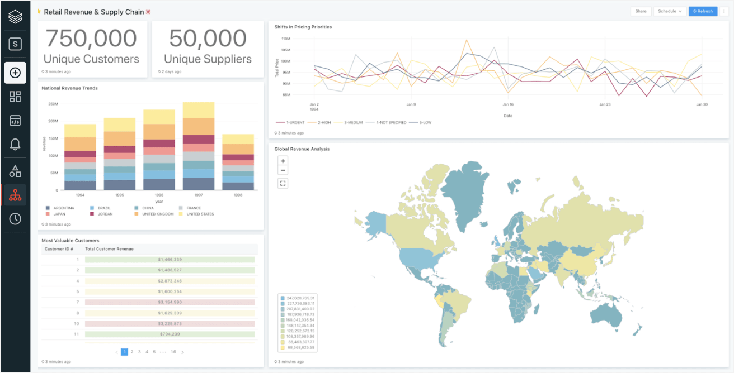734x373 pixels.
Task: Jump to page 16 in the table pagination
Action: [x=173, y=352]
